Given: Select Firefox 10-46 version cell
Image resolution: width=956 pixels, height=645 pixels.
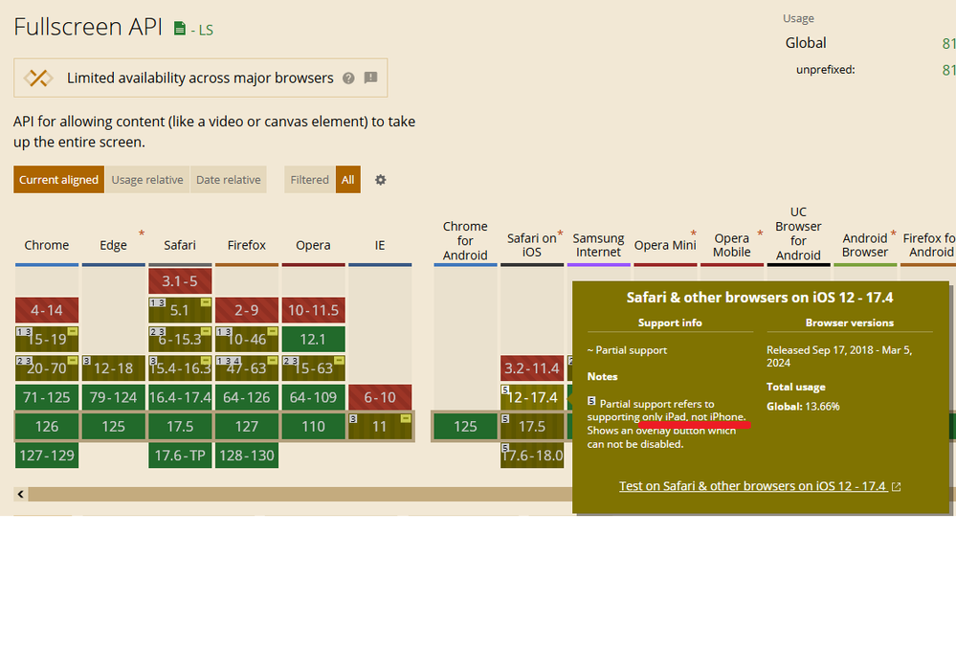Looking at the screenshot, I should [246, 339].
